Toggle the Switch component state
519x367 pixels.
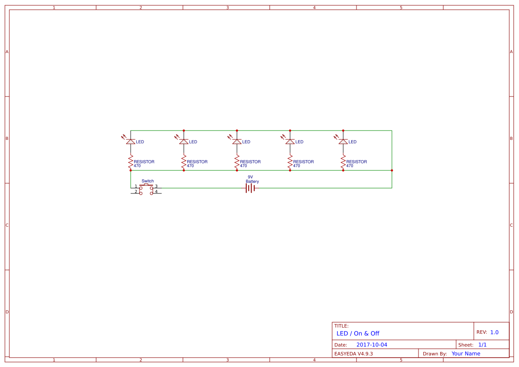pos(146,185)
